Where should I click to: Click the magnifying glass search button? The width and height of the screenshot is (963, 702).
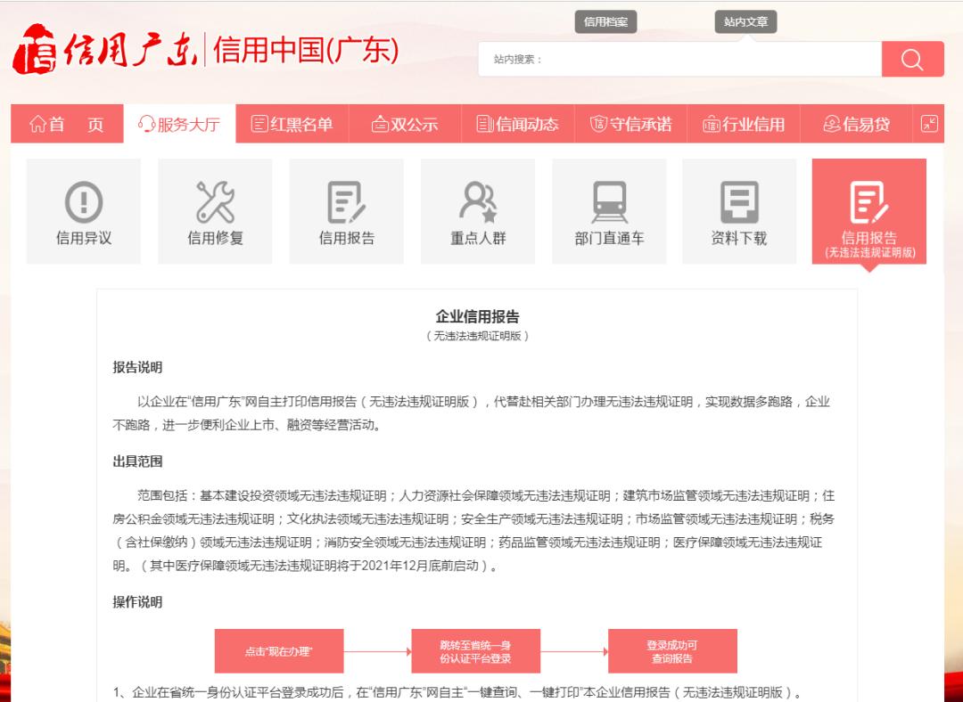tap(912, 60)
